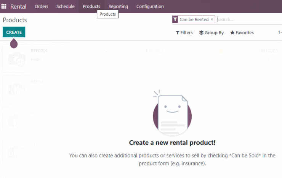
Task: Toggle favorite star on REF0001 card
Action: point(106,51)
